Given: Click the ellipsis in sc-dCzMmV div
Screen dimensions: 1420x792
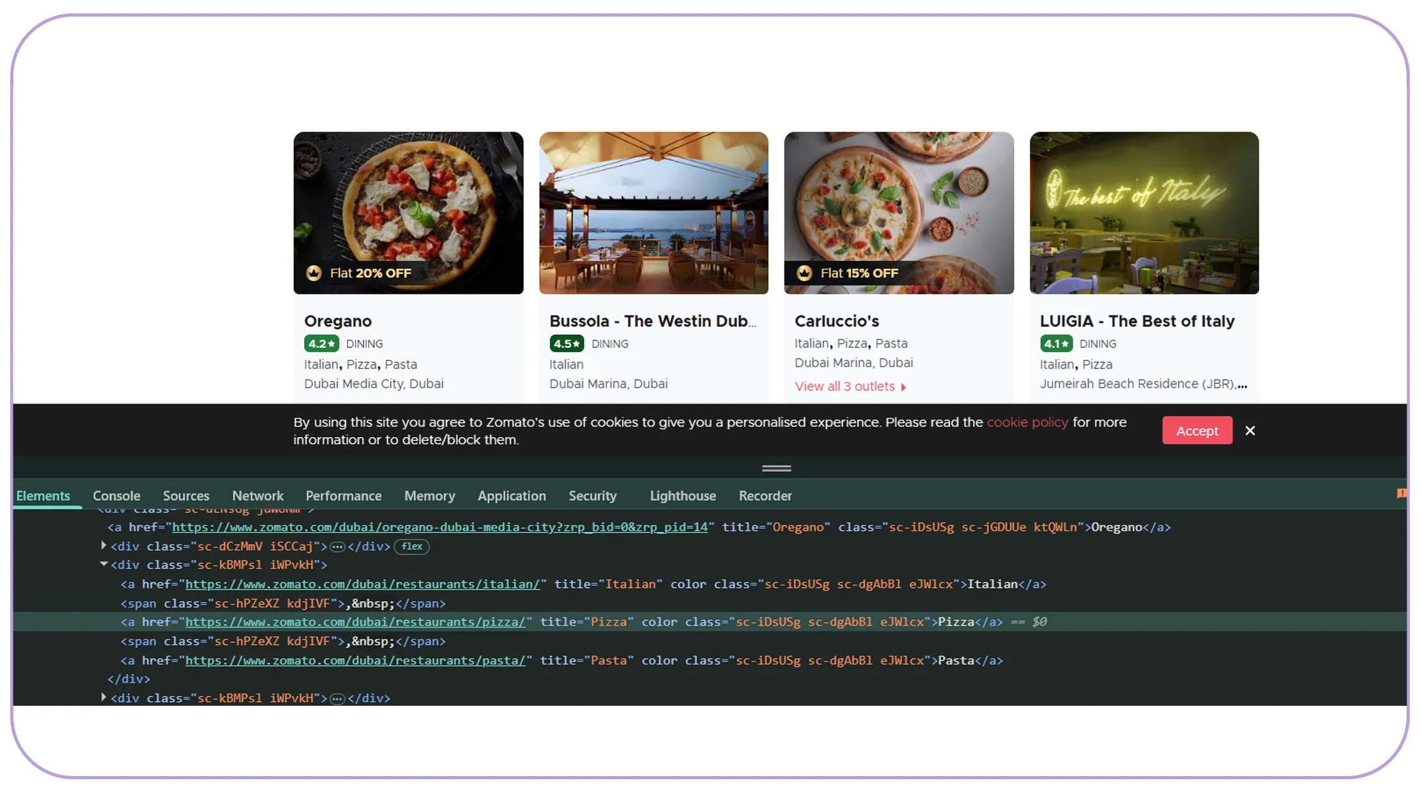Looking at the screenshot, I should pos(337,547).
